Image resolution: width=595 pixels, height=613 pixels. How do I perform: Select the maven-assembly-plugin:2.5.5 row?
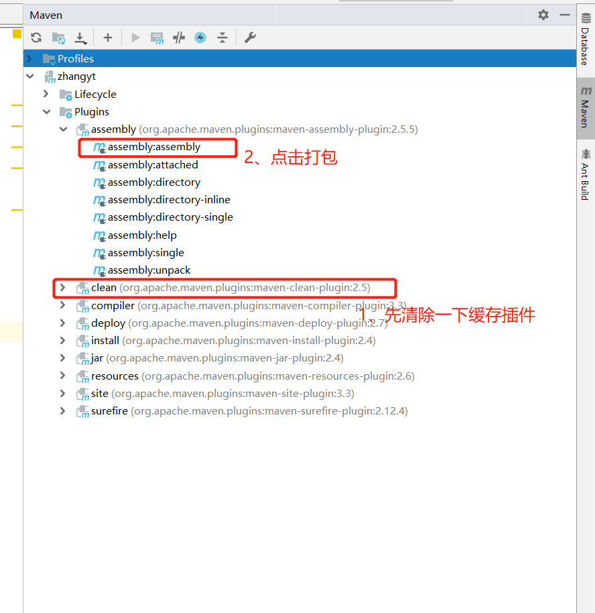click(300, 129)
